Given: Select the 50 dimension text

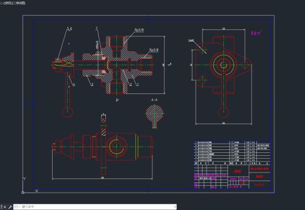Looking at the screenshot, I should point(223,29).
